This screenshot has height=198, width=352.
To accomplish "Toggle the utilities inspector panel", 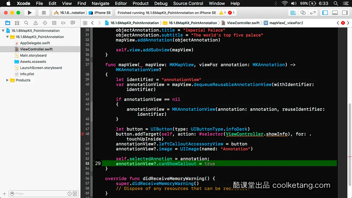I will pos(345,13).
